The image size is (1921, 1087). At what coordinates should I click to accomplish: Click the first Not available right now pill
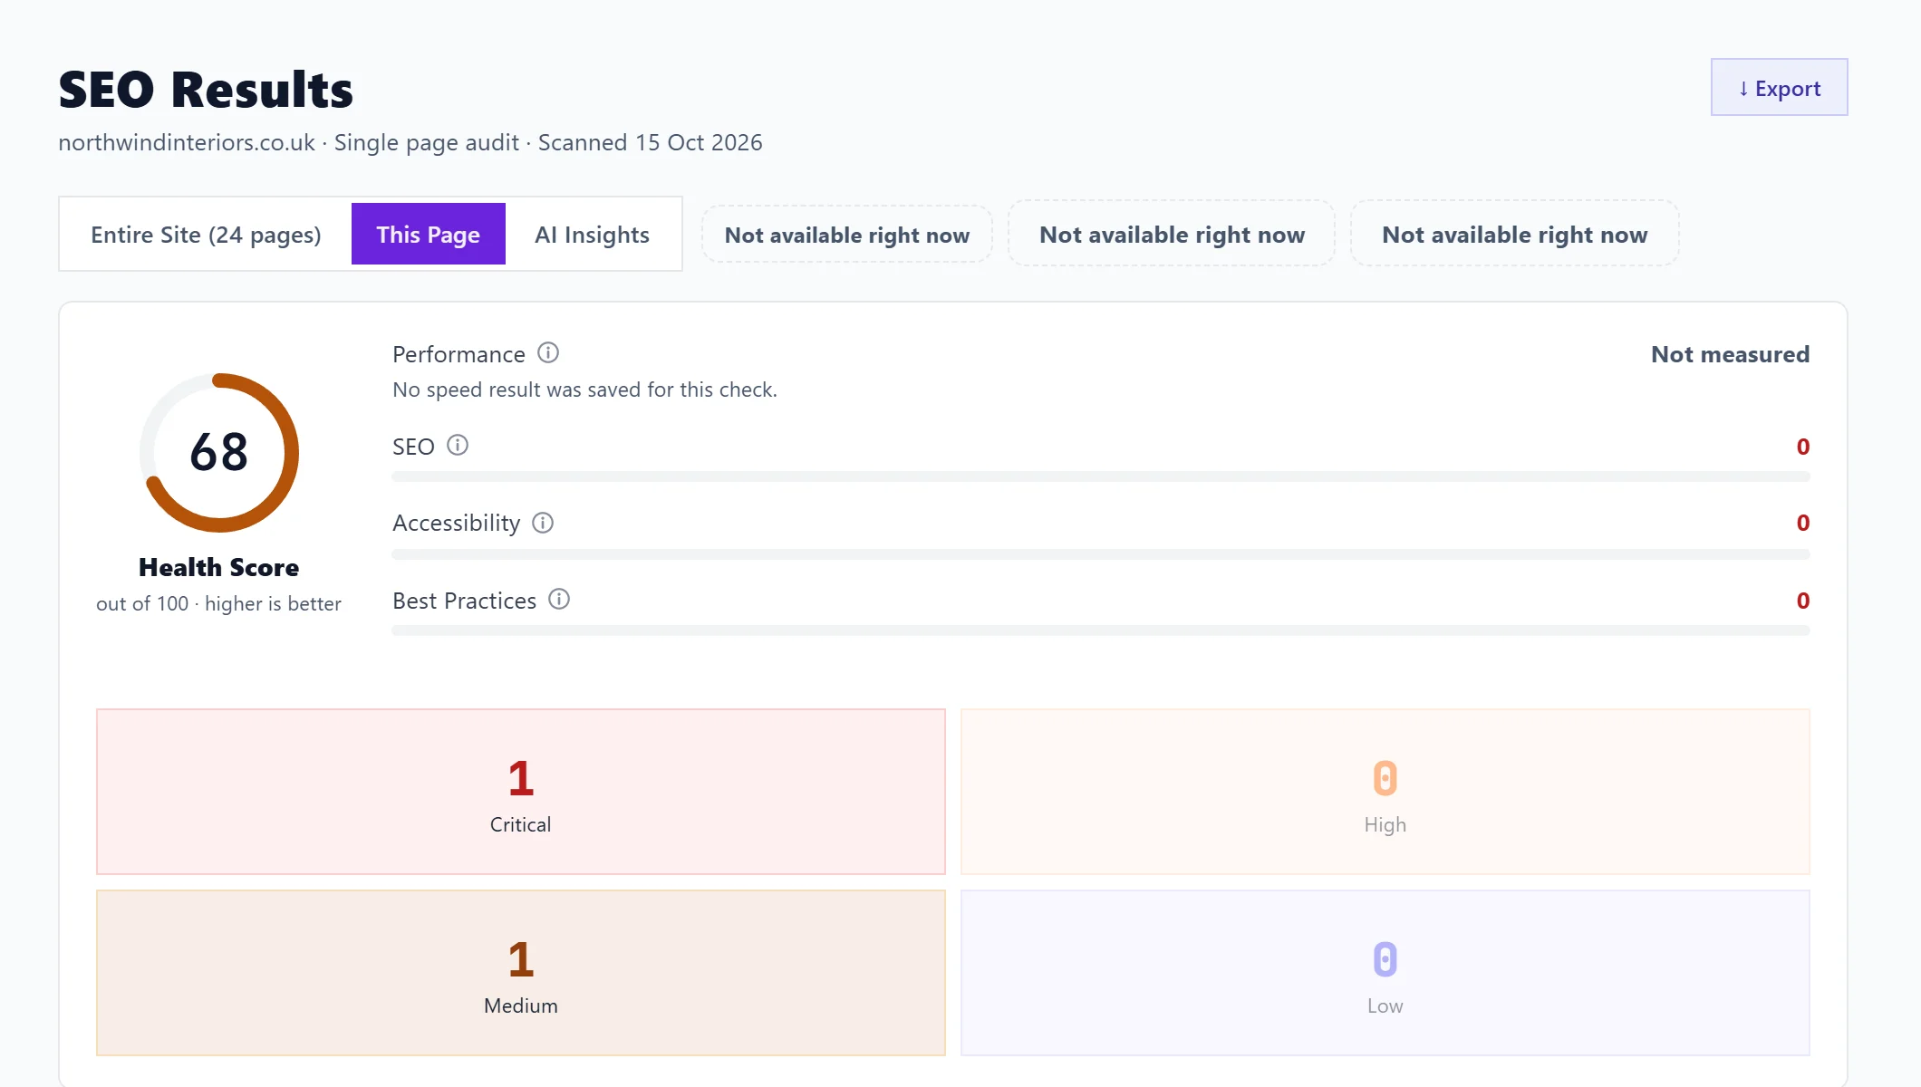coord(847,235)
